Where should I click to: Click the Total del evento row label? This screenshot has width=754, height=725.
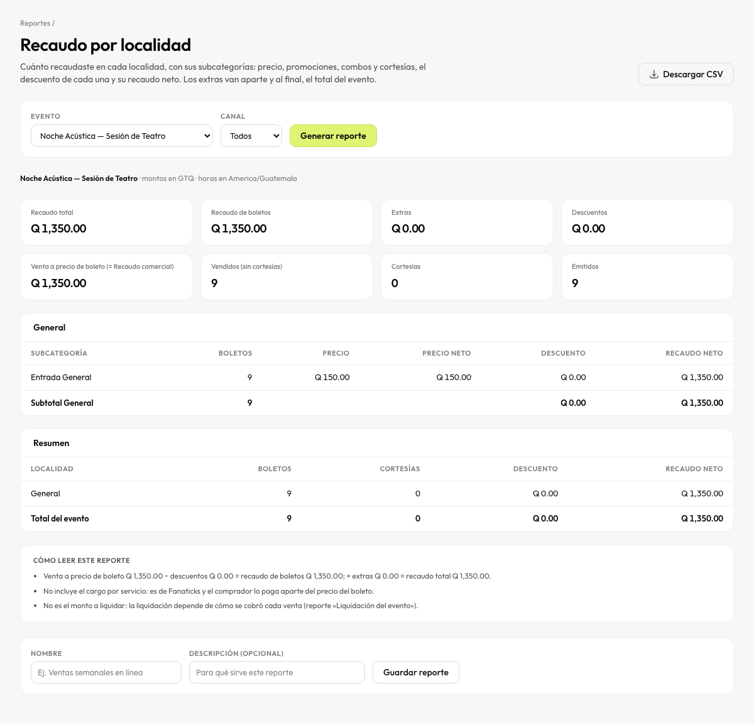[60, 518]
